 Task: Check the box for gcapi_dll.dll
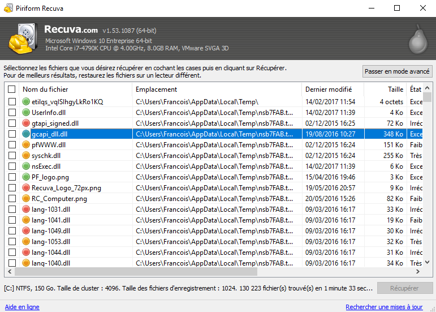12,134
